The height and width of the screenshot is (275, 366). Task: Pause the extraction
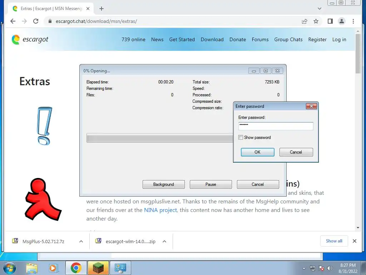[211, 184]
